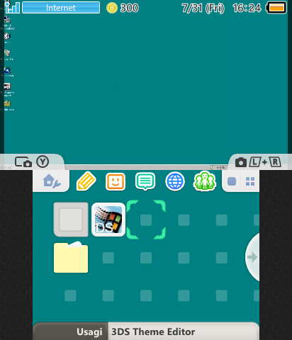Launch the Windows DS app icon
Screen dimensions: 292x340
(x=108, y=220)
